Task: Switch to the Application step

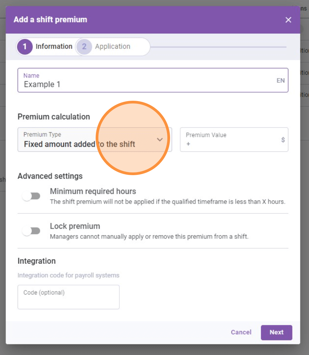Action: pos(113,47)
